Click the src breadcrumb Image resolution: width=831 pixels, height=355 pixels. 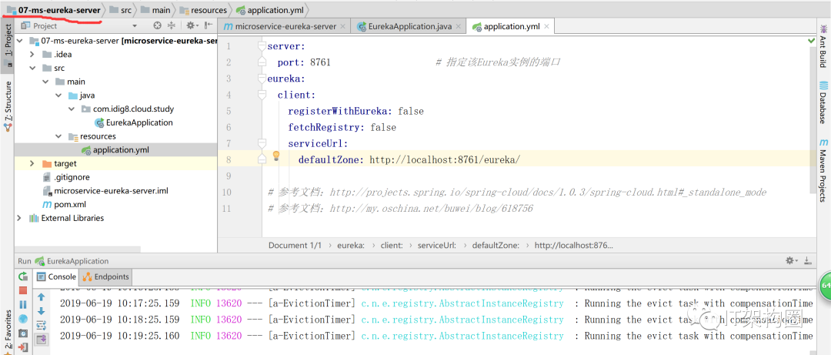[x=121, y=10]
